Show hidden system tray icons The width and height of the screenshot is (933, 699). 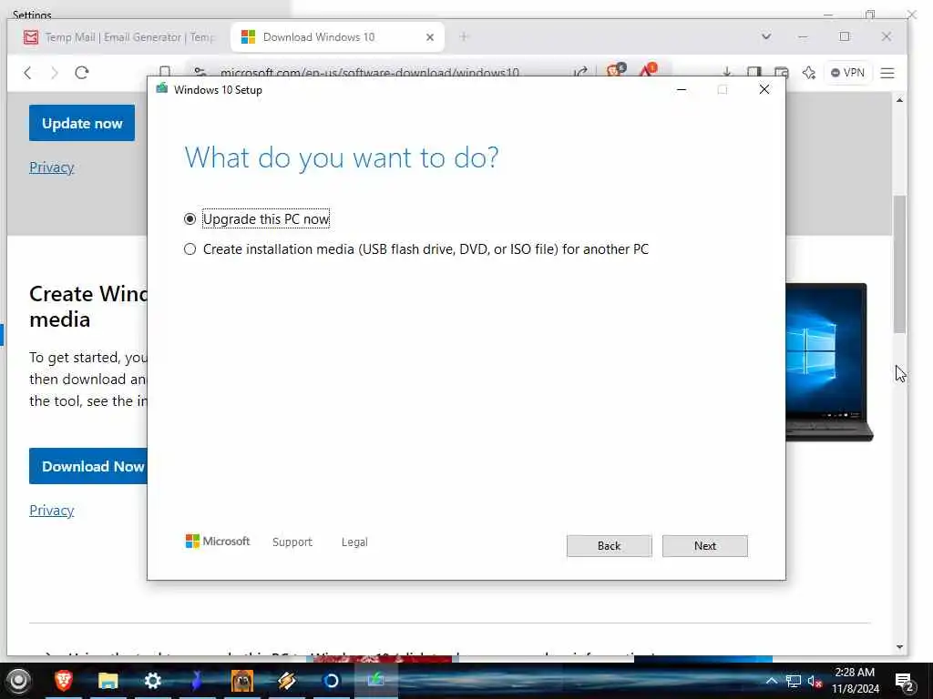click(x=771, y=681)
